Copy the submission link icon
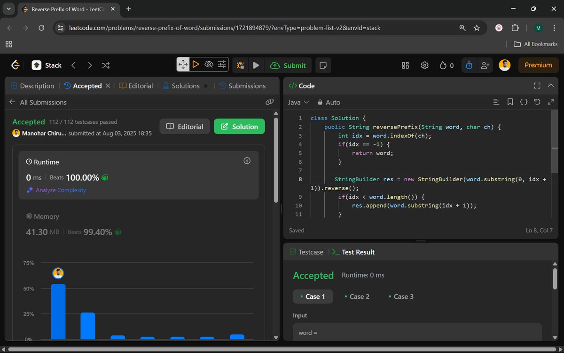564x353 pixels. click(270, 102)
